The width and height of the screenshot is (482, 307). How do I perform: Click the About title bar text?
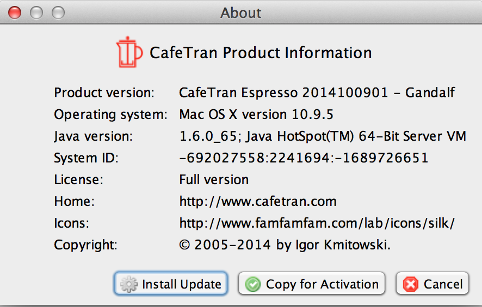pos(241,12)
